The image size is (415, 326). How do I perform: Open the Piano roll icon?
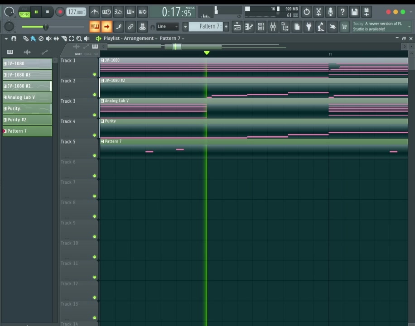point(249,26)
